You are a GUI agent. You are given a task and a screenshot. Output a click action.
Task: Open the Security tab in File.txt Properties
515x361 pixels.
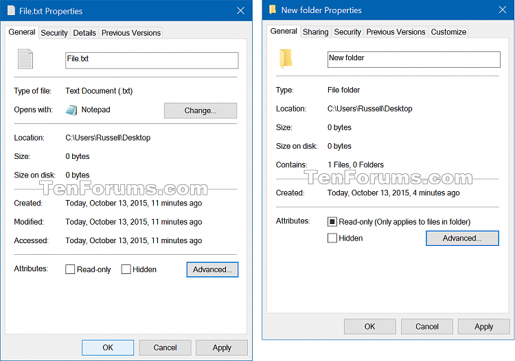click(x=54, y=33)
